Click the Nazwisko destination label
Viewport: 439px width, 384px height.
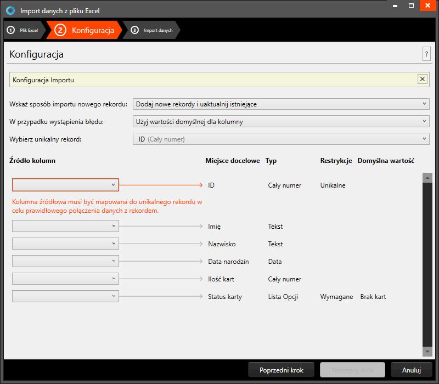pyautogui.click(x=222, y=244)
